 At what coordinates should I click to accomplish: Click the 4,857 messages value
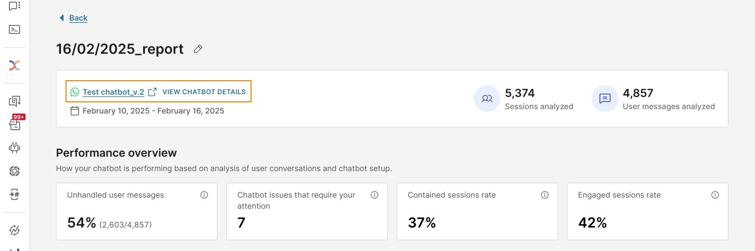638,93
